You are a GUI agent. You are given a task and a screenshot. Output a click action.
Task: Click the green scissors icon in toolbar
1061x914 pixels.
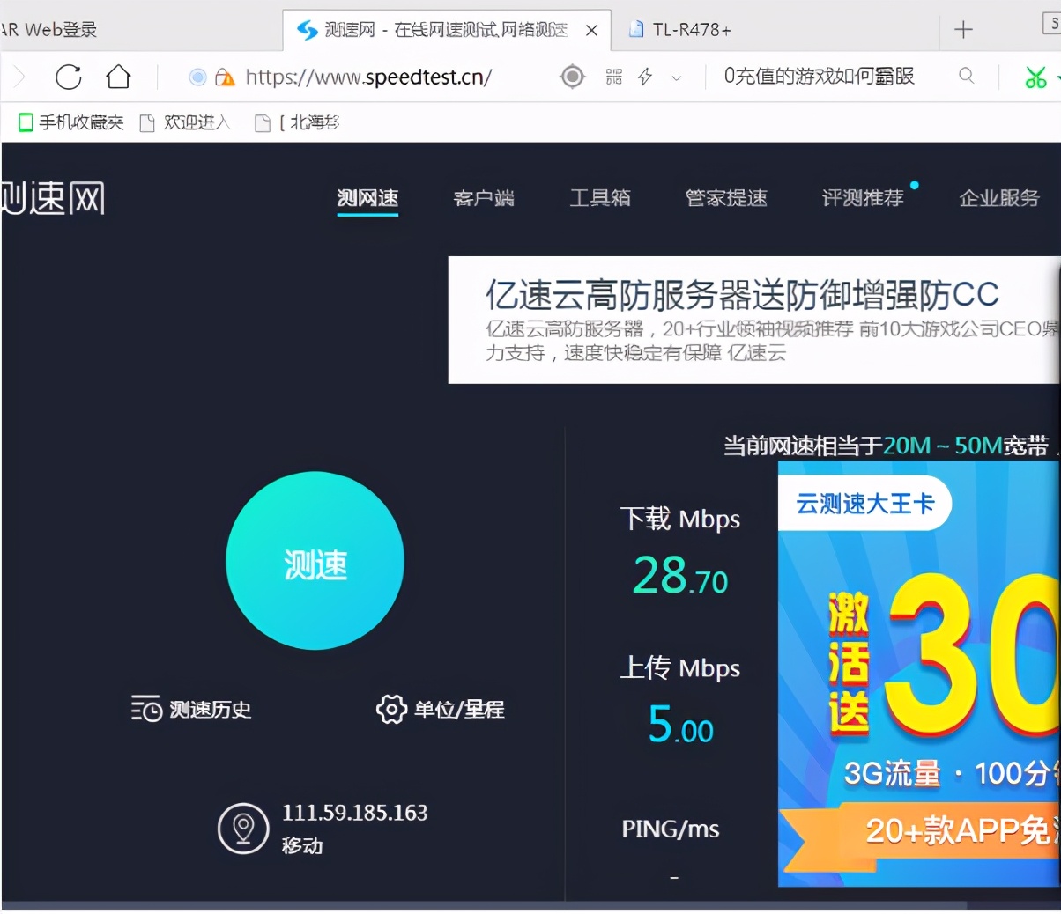(1035, 77)
